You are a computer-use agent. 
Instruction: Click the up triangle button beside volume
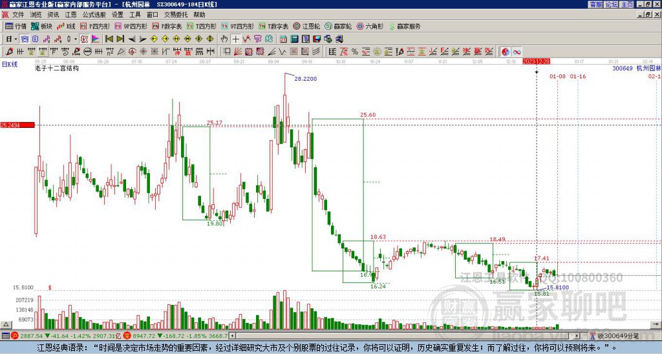[6, 324]
